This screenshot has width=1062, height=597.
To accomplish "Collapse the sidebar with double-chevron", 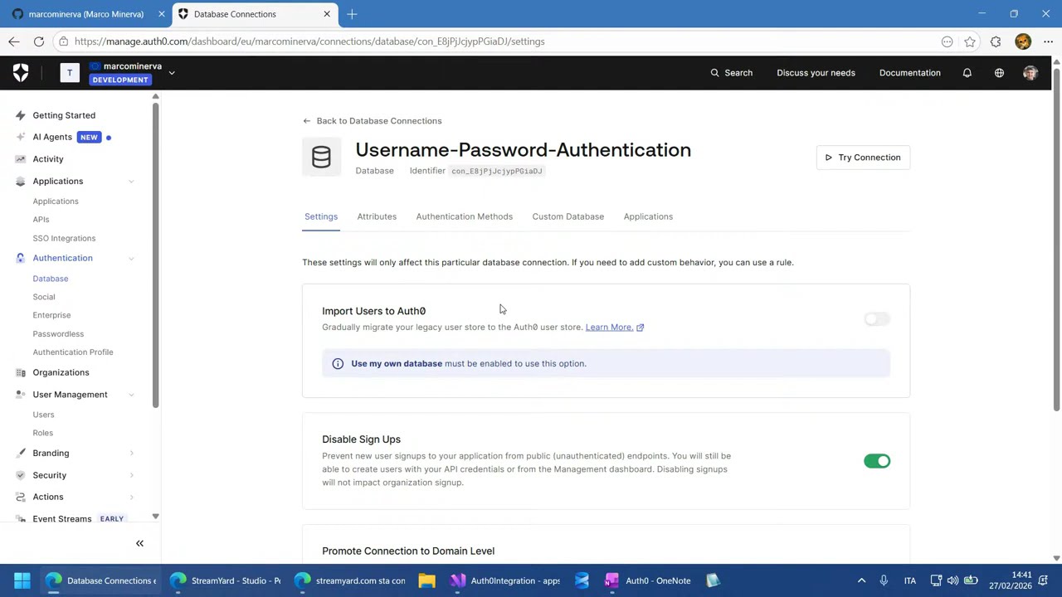I will 139,544.
